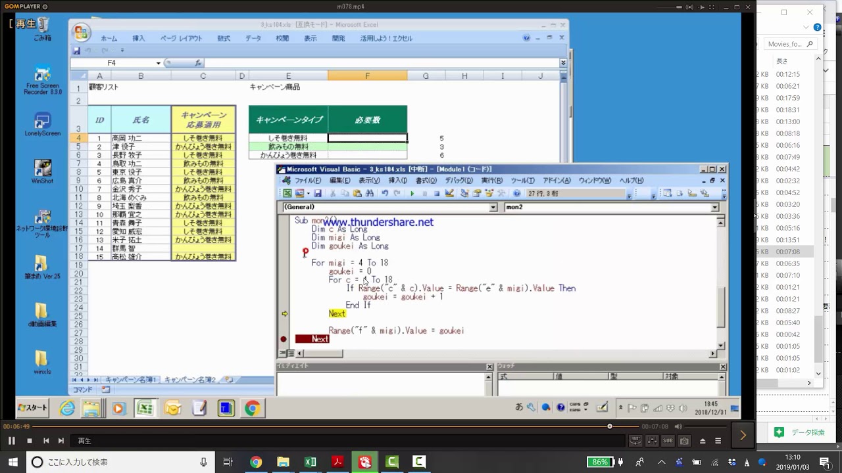Click the Excel Office button
842x473 pixels.
pyautogui.click(x=82, y=33)
